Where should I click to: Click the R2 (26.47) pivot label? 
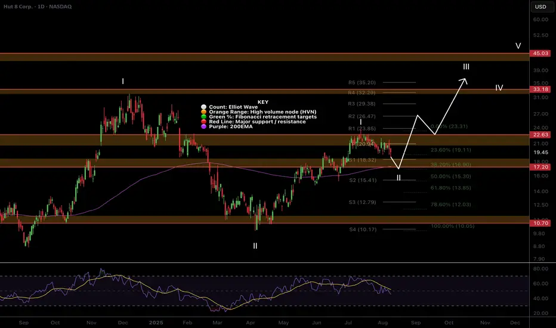coord(362,116)
